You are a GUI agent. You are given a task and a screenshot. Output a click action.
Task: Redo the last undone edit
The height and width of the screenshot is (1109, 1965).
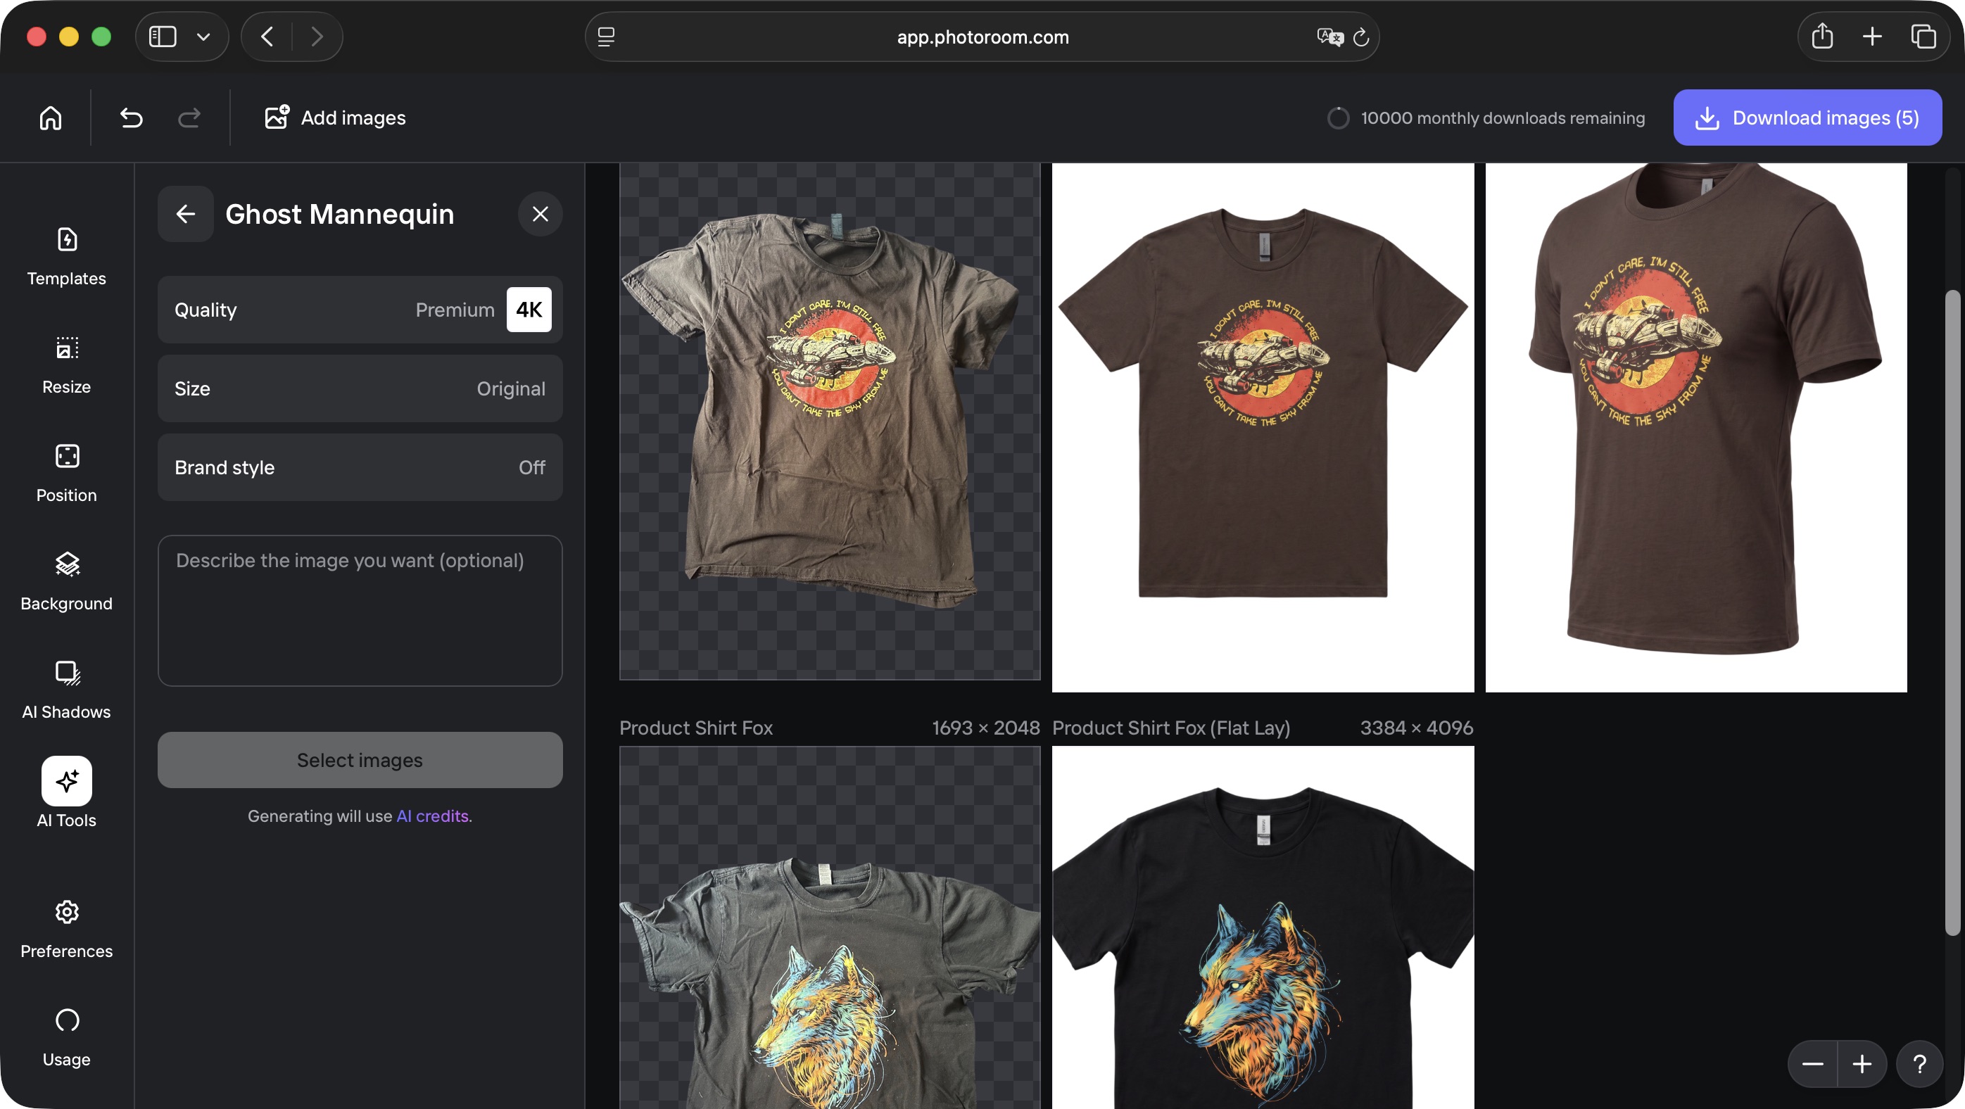tap(189, 118)
